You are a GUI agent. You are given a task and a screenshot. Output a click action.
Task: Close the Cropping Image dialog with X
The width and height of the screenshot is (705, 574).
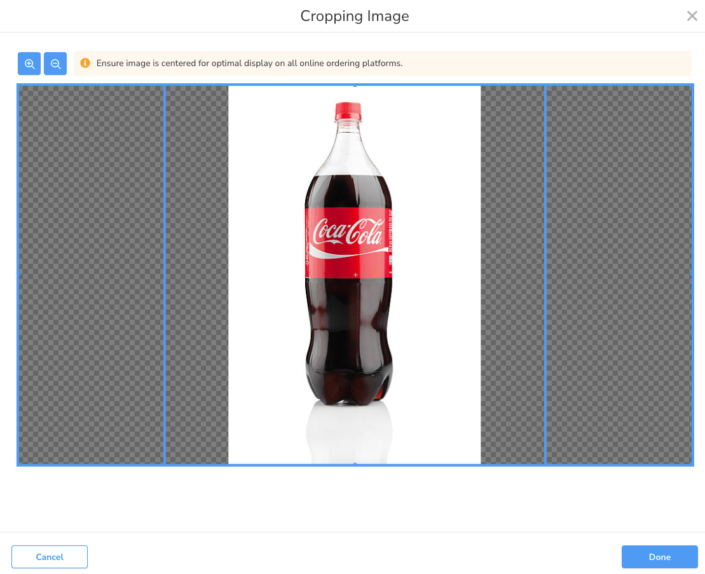(692, 17)
